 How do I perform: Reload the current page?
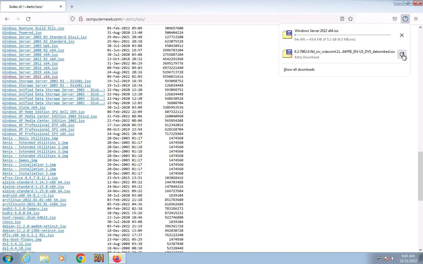[28, 19]
